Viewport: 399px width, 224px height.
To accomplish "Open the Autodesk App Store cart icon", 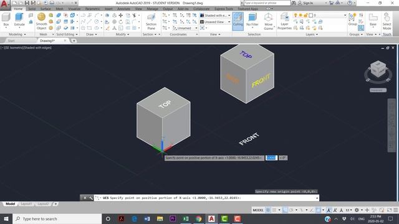I will tap(331, 3).
